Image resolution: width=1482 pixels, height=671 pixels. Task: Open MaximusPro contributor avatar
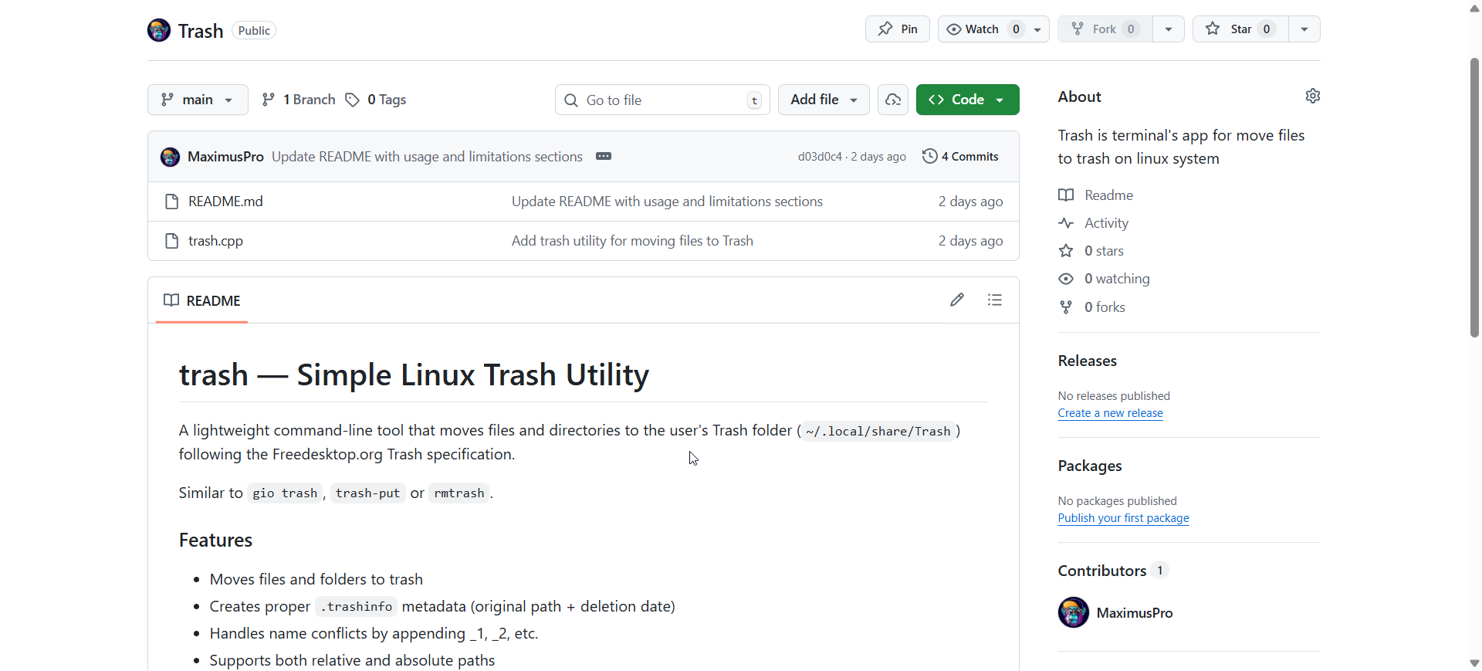pos(1073,612)
